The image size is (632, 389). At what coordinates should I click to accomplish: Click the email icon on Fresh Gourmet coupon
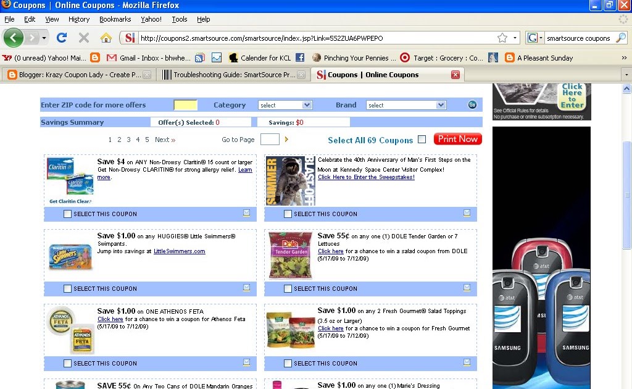tap(467, 362)
